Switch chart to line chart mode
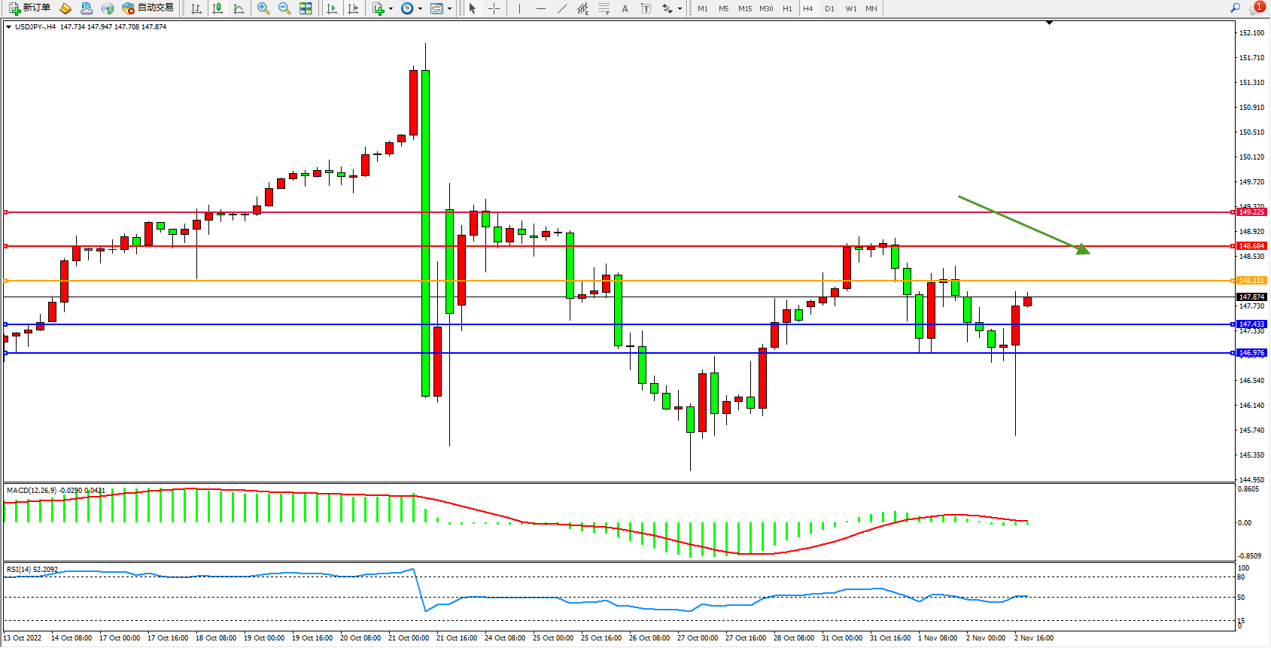The image size is (1271, 648). pyautogui.click(x=239, y=8)
